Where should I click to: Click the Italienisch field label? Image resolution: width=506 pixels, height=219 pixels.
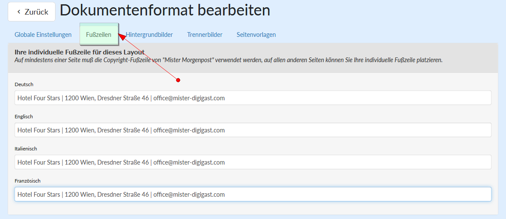[26, 149]
